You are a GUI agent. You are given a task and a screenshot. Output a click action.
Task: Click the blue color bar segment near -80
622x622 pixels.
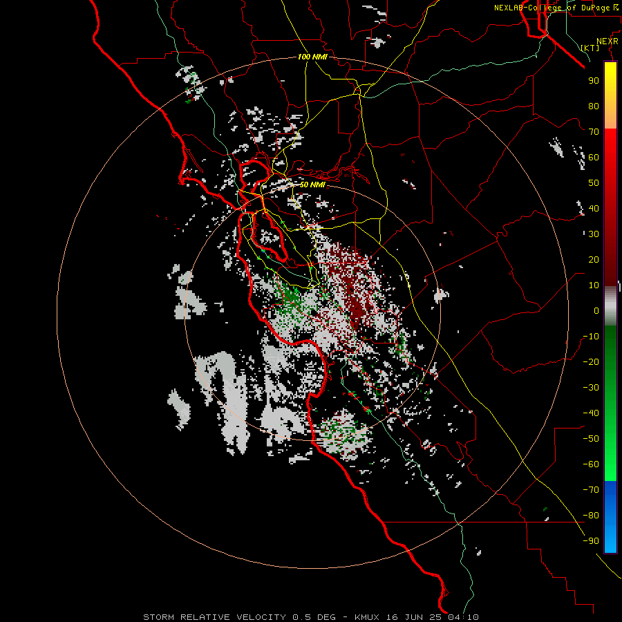click(x=610, y=516)
